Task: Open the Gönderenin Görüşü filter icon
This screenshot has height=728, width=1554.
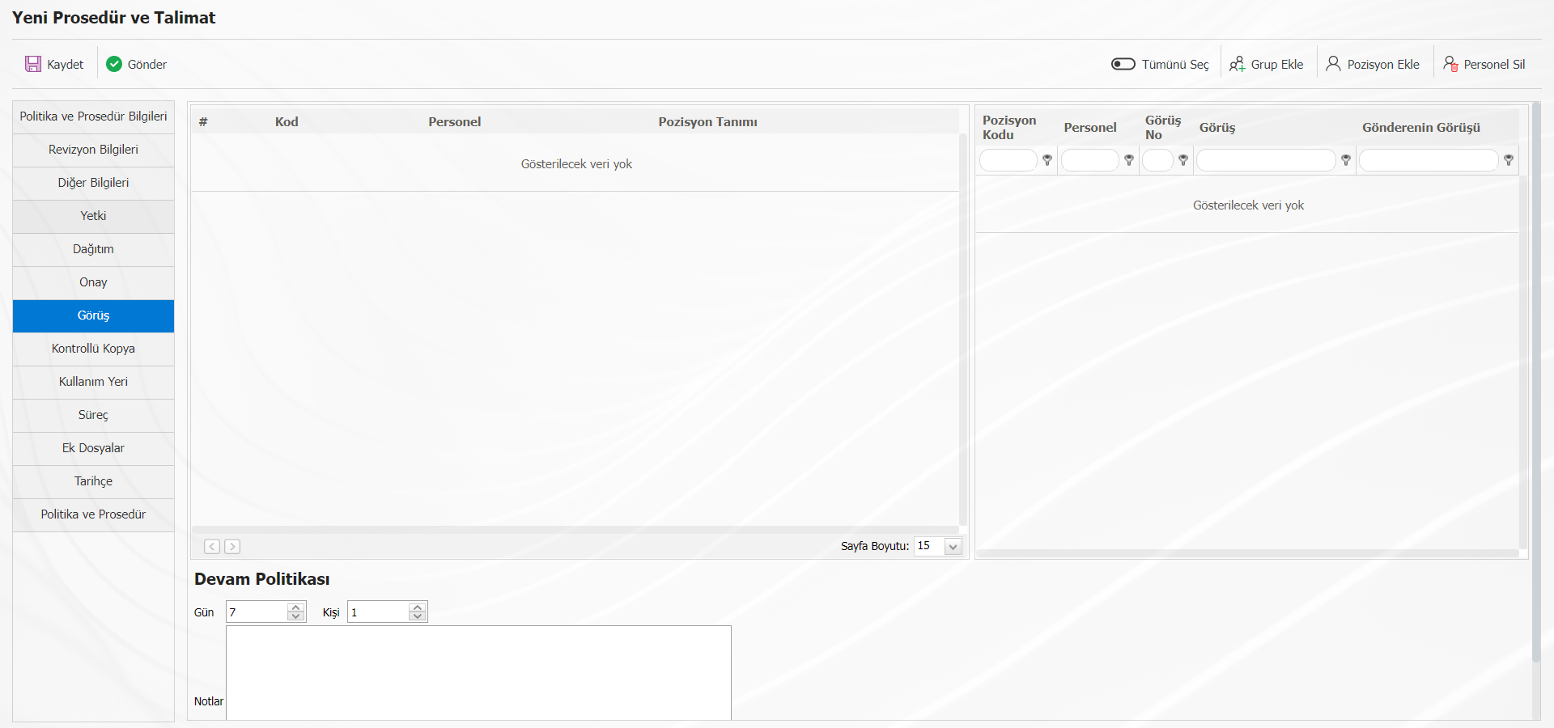Action: 1509,160
